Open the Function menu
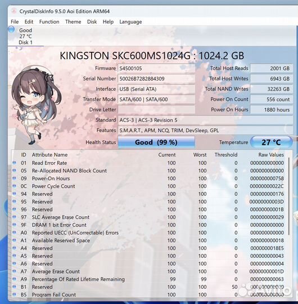298x304 pixels. (x=49, y=22)
